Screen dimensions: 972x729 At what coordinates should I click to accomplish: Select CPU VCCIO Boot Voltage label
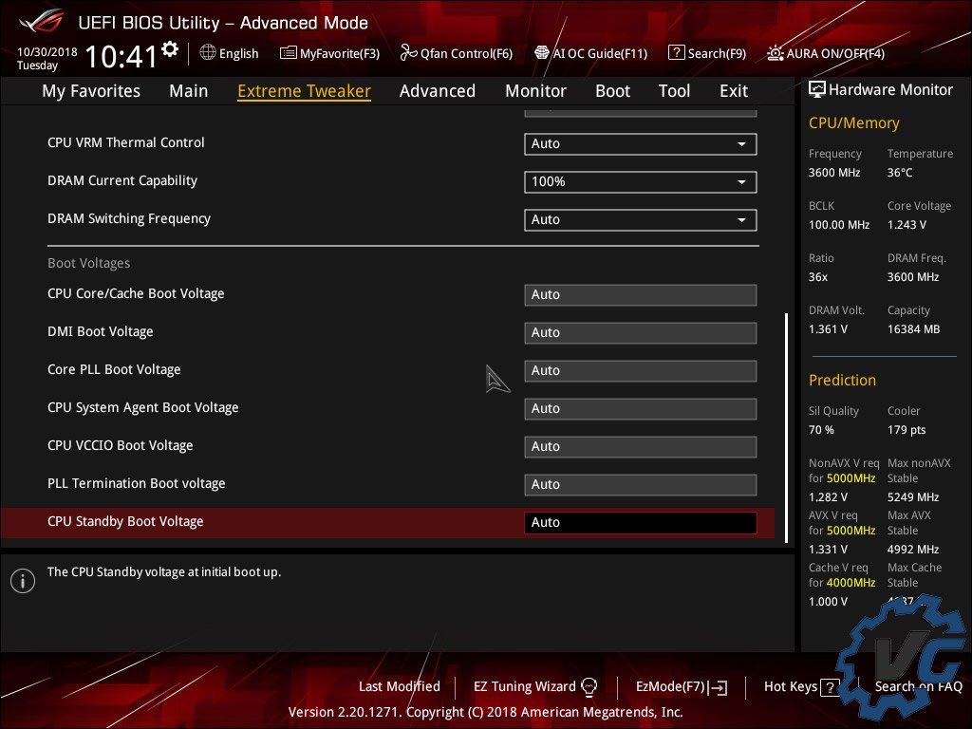click(121, 445)
